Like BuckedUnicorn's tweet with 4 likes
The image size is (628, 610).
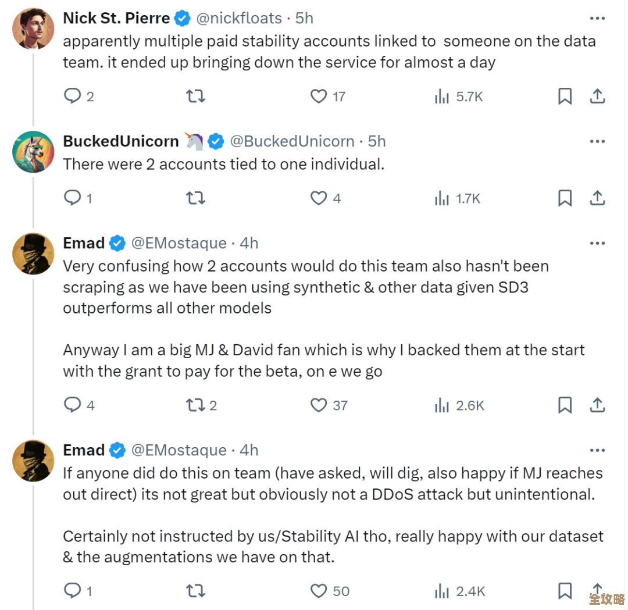click(x=319, y=198)
